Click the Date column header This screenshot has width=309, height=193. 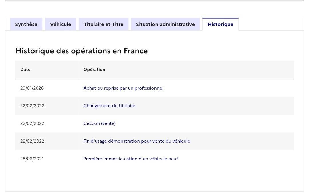(25, 70)
